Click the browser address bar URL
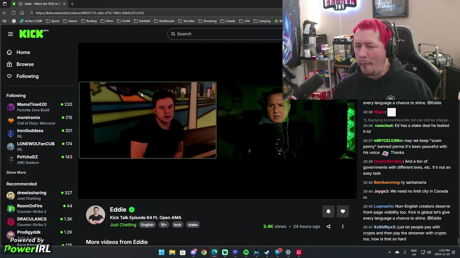Screen dimensions: 460x258 click(90, 13)
